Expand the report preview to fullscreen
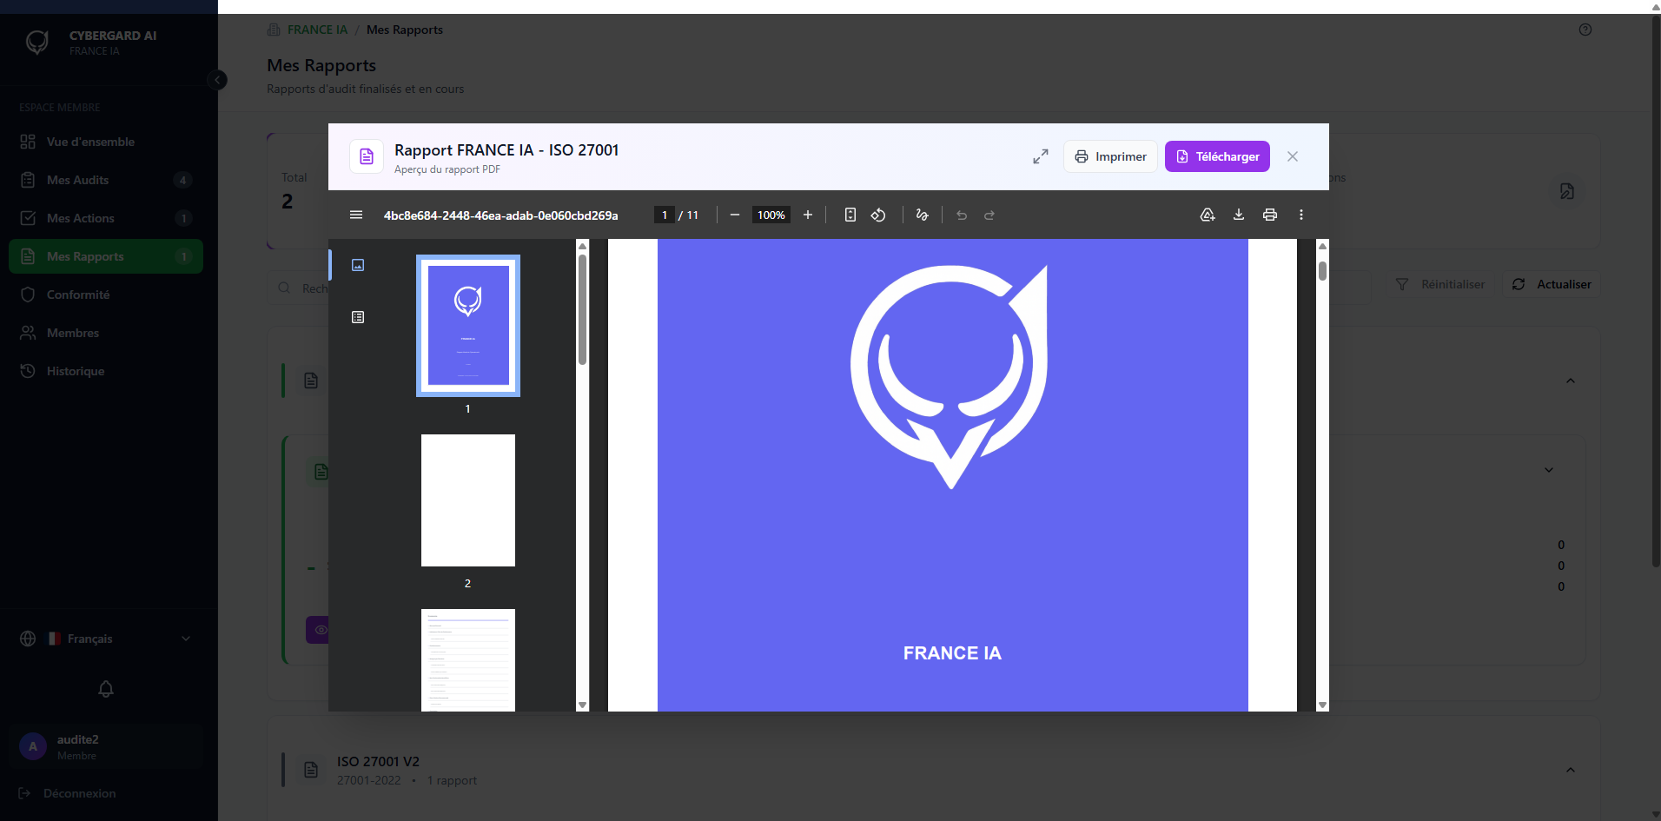The width and height of the screenshot is (1661, 821). click(x=1041, y=156)
